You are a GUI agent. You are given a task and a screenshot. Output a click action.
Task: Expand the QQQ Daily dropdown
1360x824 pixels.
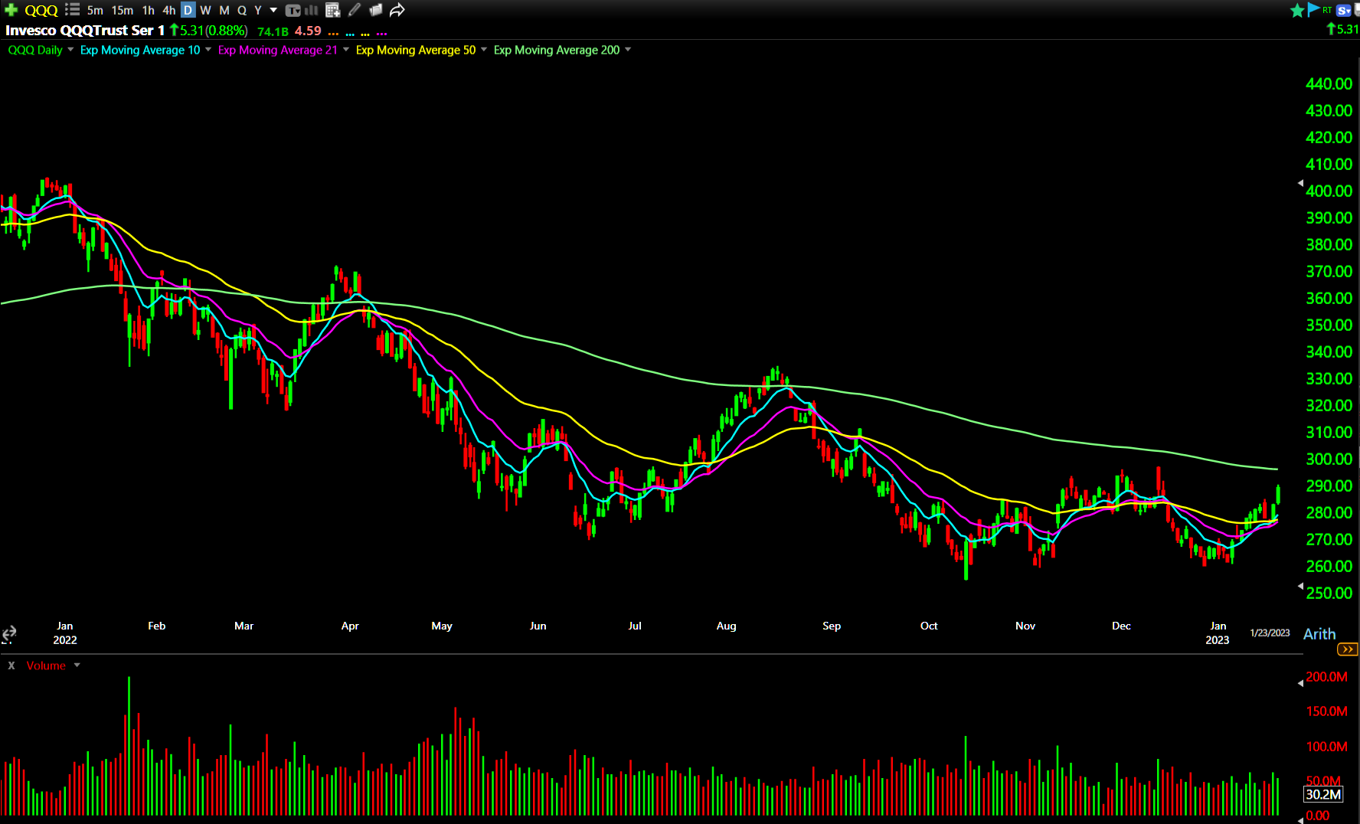point(70,50)
